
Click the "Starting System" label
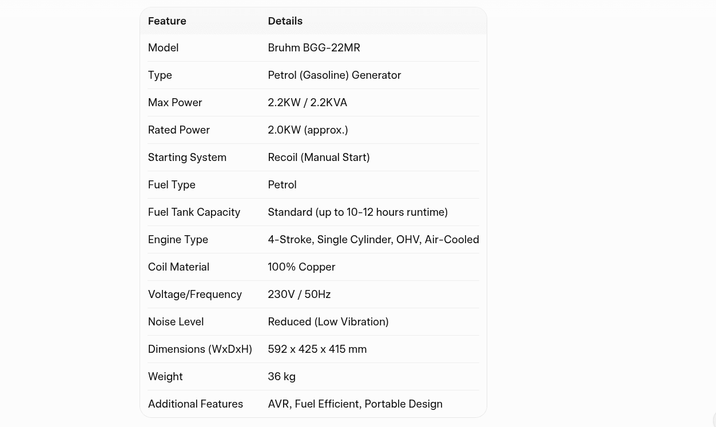187,158
